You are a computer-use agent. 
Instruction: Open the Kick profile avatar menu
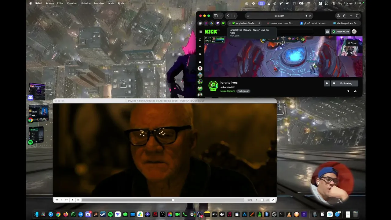coord(354,31)
